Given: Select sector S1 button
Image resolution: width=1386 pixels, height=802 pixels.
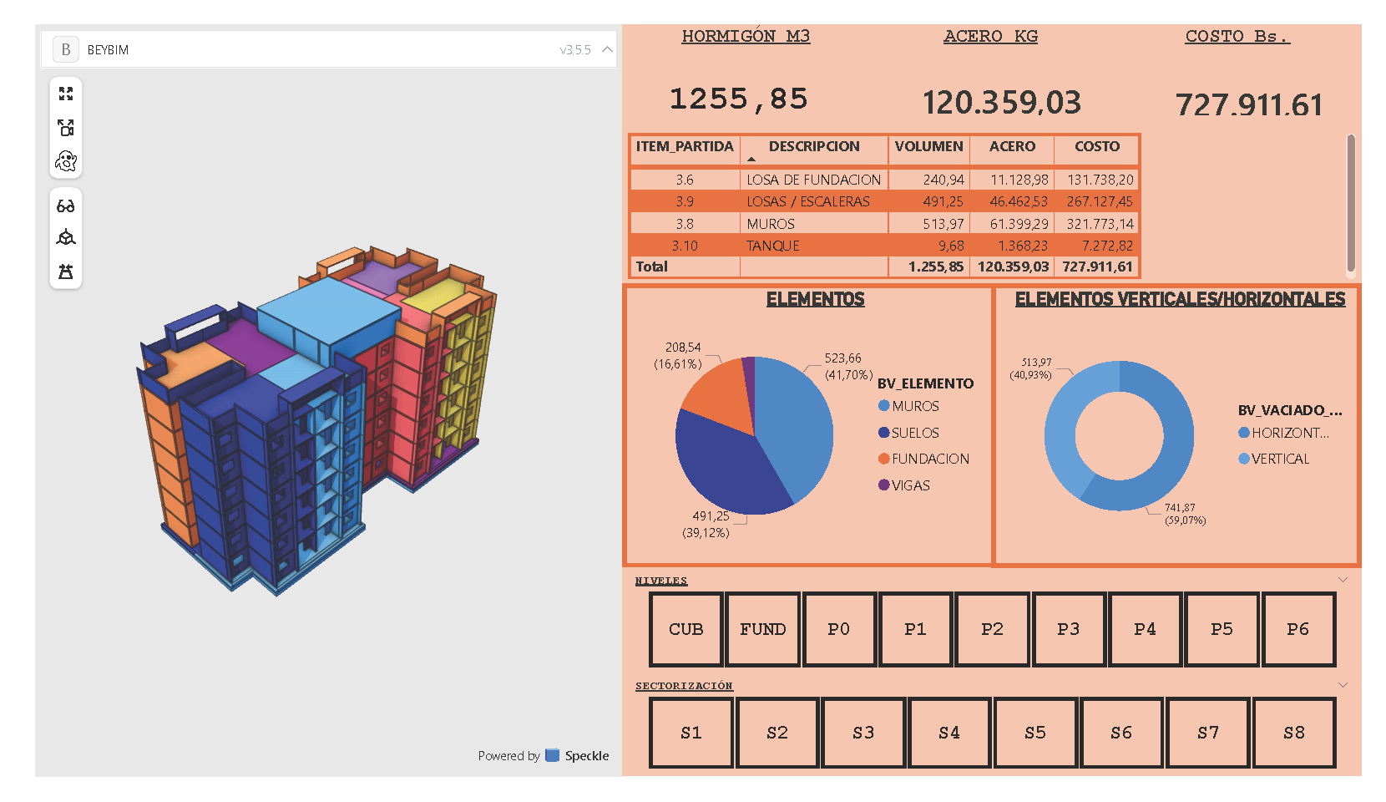Looking at the screenshot, I should (691, 733).
